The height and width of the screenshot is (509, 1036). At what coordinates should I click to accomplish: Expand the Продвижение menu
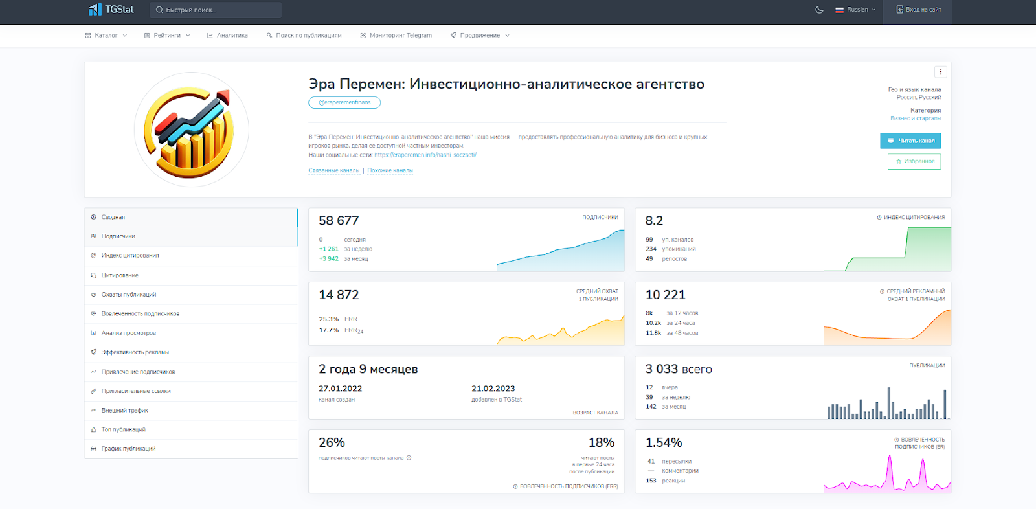pos(480,36)
